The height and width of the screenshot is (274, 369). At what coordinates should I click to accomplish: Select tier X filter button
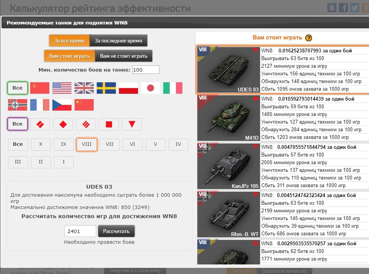[41, 144]
